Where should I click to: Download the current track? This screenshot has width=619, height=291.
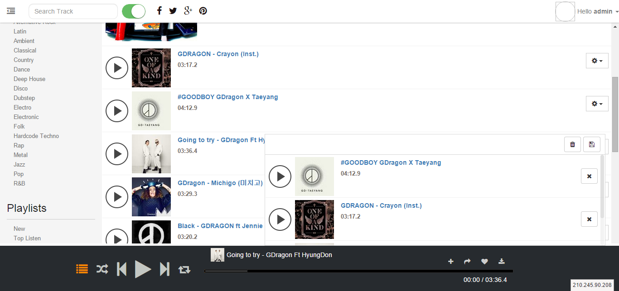click(502, 261)
